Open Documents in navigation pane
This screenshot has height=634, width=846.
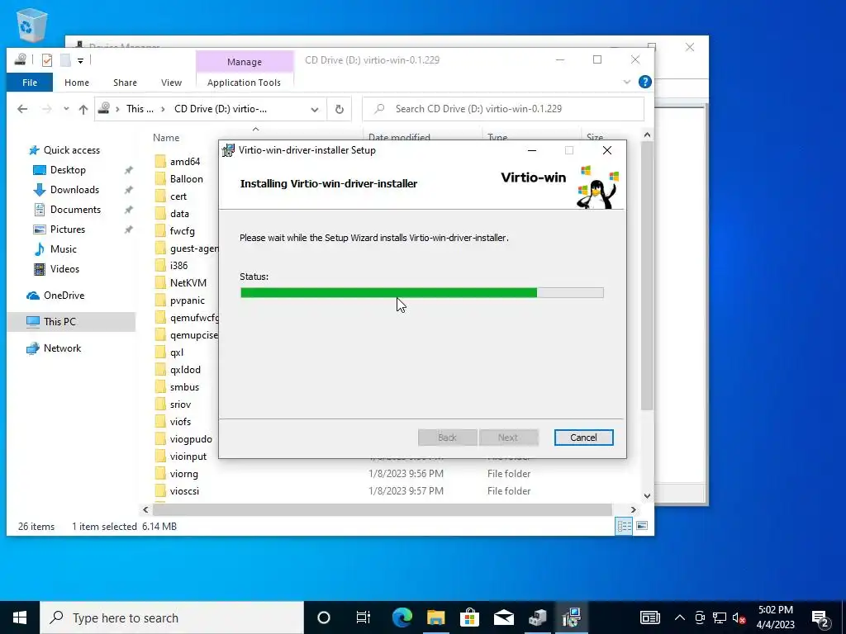pos(75,209)
